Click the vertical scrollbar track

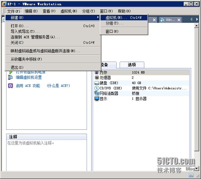coord(196,159)
